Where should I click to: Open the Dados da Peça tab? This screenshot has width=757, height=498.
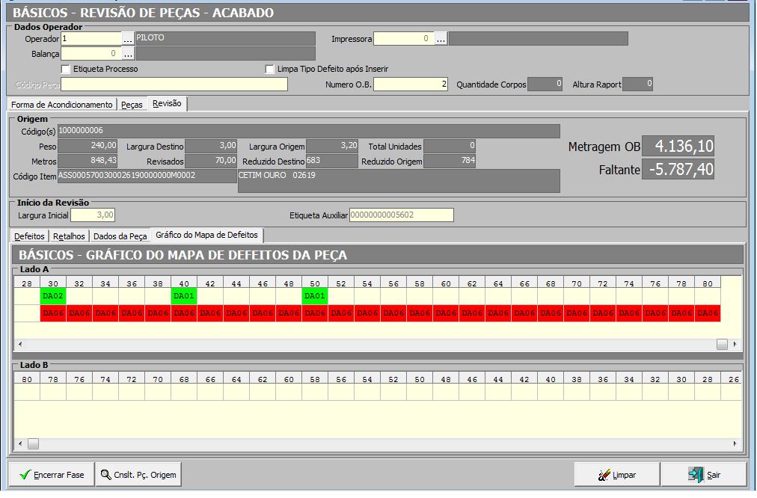pyautogui.click(x=120, y=236)
